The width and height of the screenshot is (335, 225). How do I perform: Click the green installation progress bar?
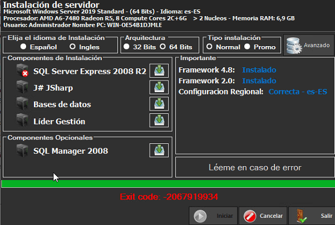point(167,183)
